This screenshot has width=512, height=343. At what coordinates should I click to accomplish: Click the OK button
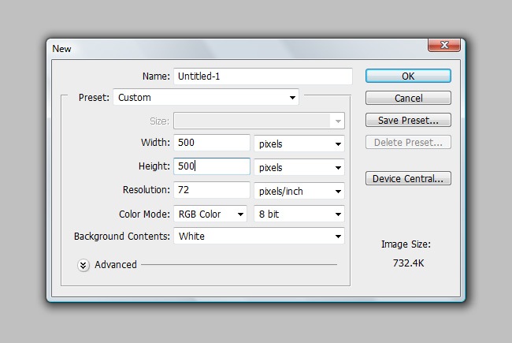(x=408, y=76)
